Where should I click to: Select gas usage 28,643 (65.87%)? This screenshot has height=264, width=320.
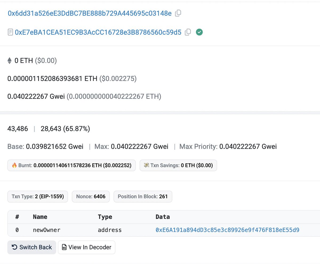[65, 129]
